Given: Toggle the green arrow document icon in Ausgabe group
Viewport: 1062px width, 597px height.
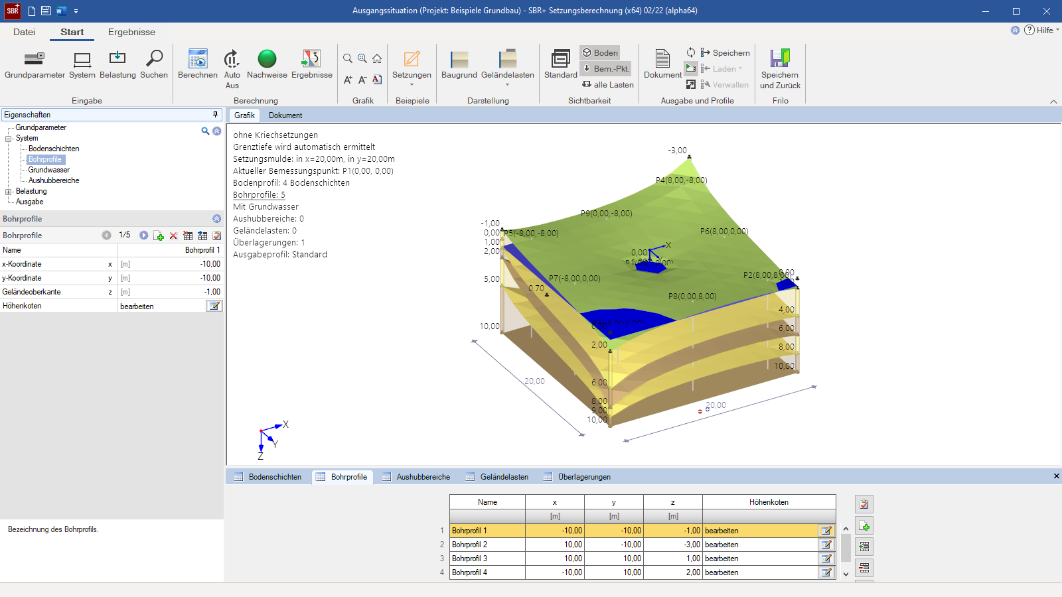Looking at the screenshot, I should 691,68.
